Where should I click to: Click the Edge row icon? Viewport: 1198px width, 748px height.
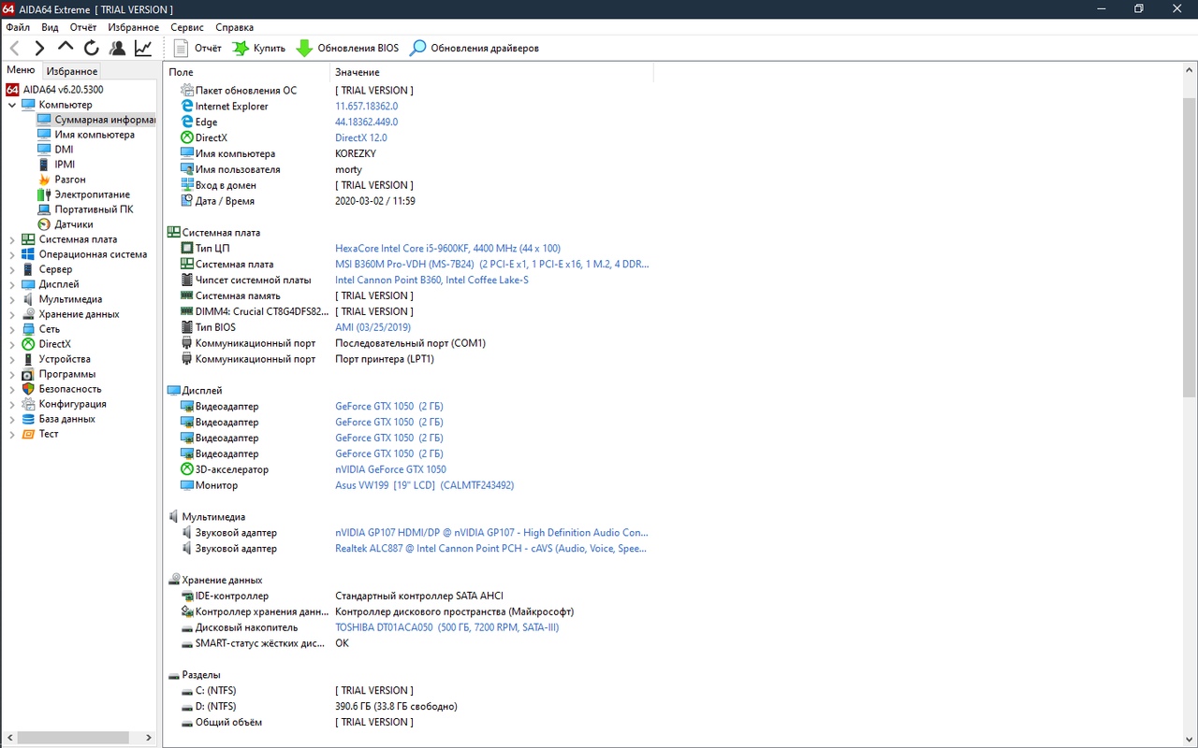click(x=187, y=122)
